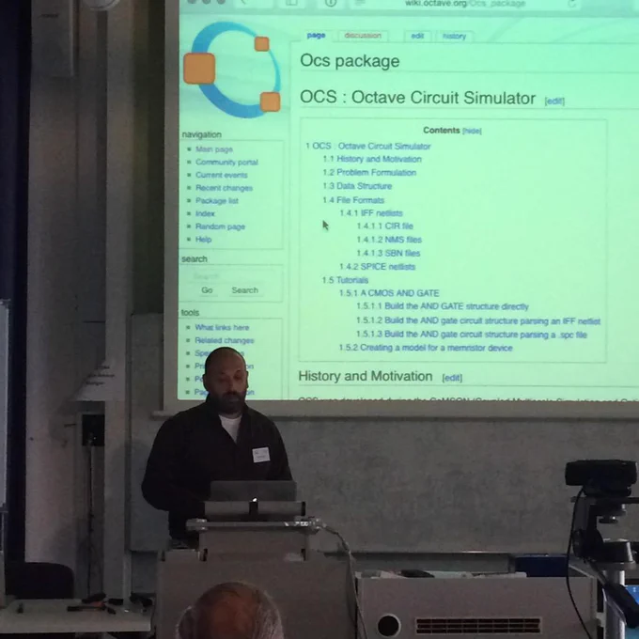The image size is (639, 639).
Task: Click the browser address bar with wiki.octave.org
Action: (464, 4)
